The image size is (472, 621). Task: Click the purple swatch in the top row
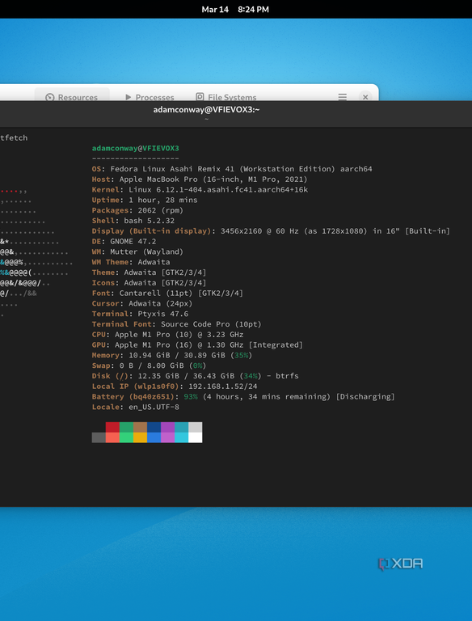(167, 427)
